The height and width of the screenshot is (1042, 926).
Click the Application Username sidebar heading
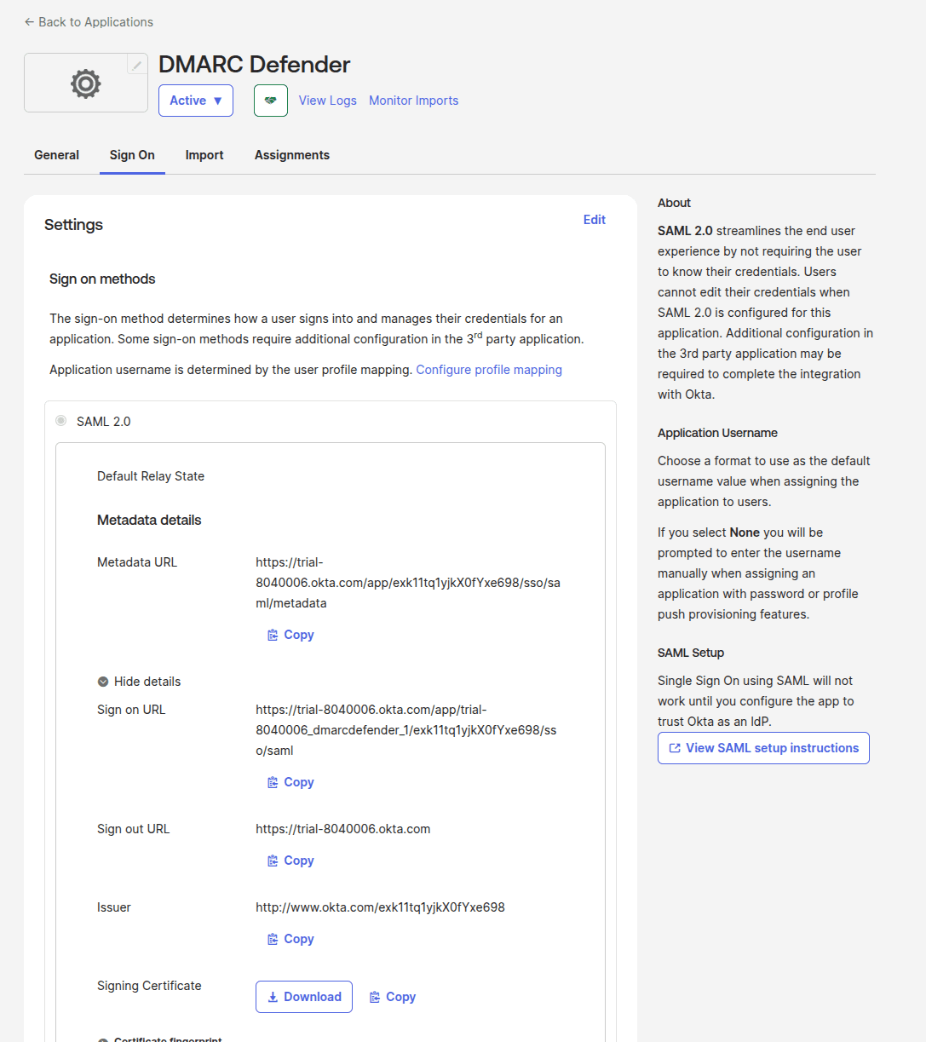point(717,433)
